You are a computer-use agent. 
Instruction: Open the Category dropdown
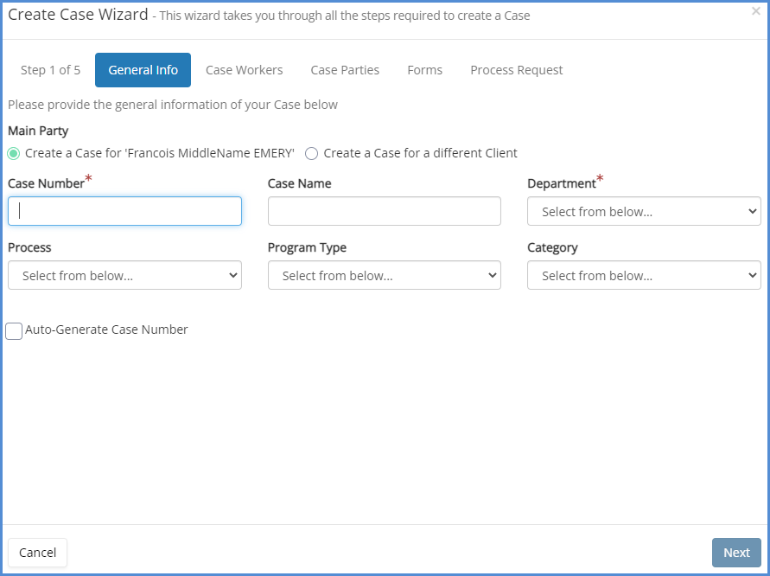pos(644,275)
